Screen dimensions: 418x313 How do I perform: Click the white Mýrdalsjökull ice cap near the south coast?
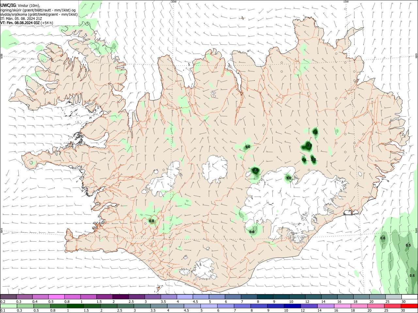205,269
